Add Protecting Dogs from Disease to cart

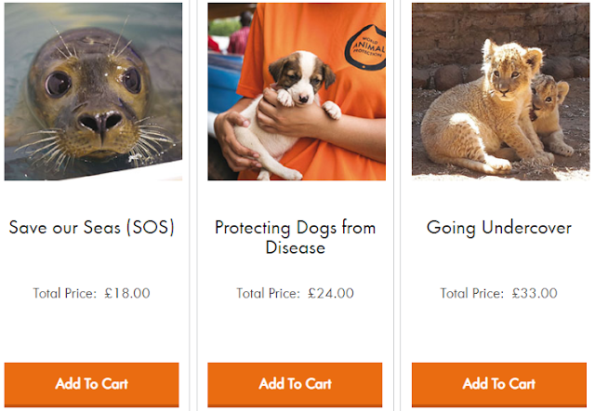[295, 383]
